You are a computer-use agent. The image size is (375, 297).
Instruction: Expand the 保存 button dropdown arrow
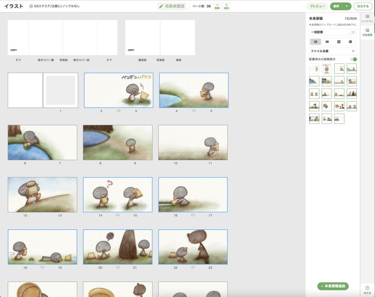346,6
